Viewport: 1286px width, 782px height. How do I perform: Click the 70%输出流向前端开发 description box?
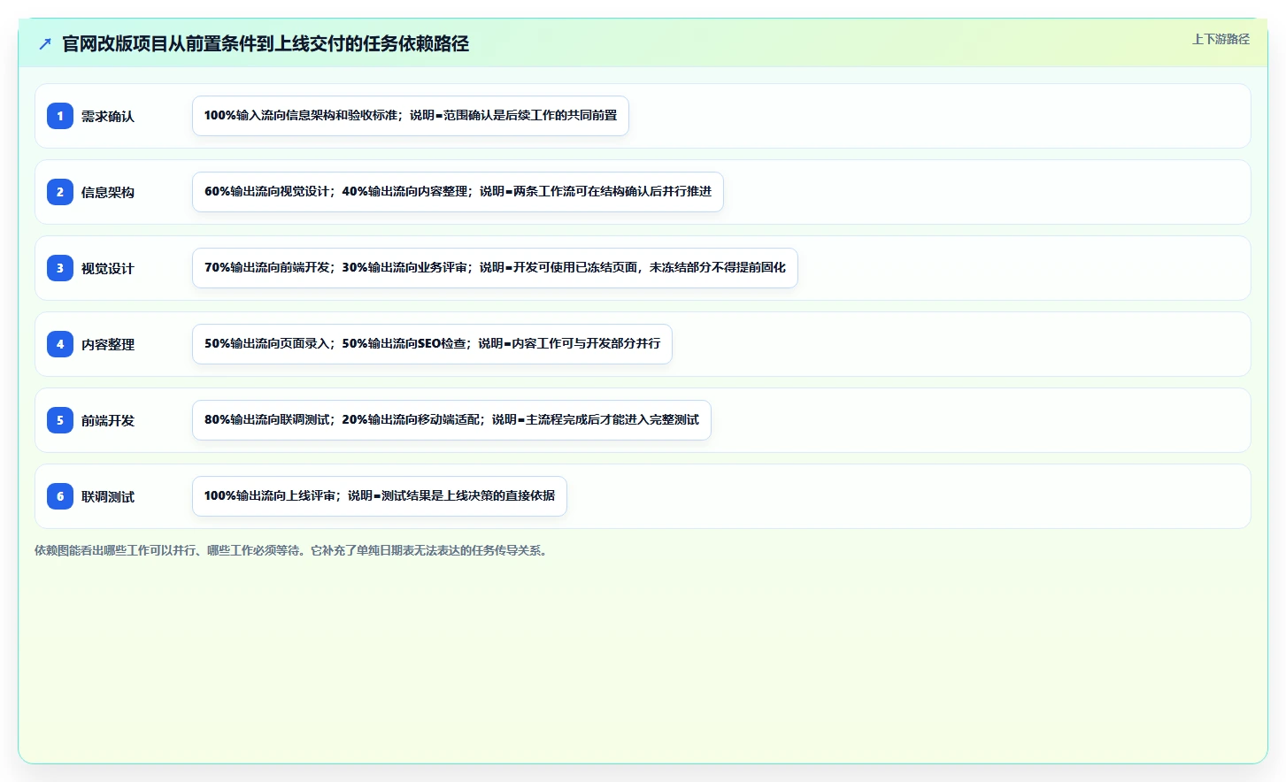495,268
